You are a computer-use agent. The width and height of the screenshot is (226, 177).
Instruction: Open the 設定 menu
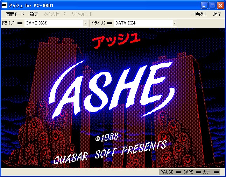(x=34, y=14)
